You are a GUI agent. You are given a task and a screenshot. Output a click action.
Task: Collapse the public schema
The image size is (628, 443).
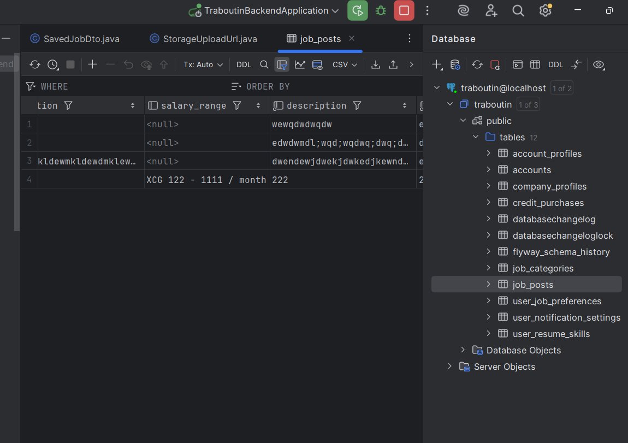point(463,121)
